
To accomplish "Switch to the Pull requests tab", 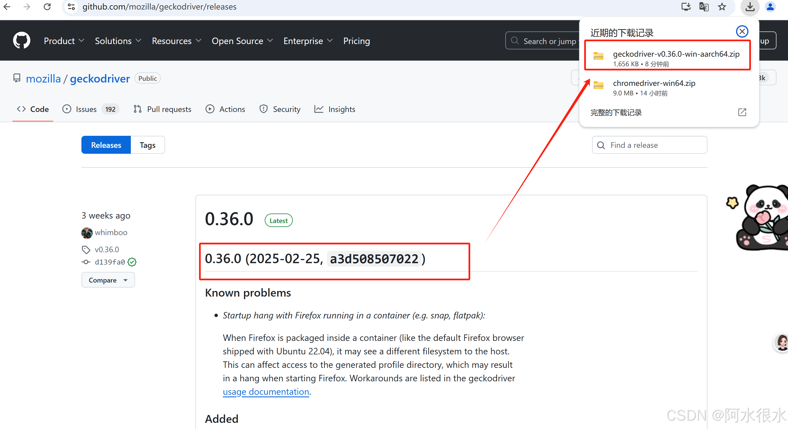I will pyautogui.click(x=162, y=109).
